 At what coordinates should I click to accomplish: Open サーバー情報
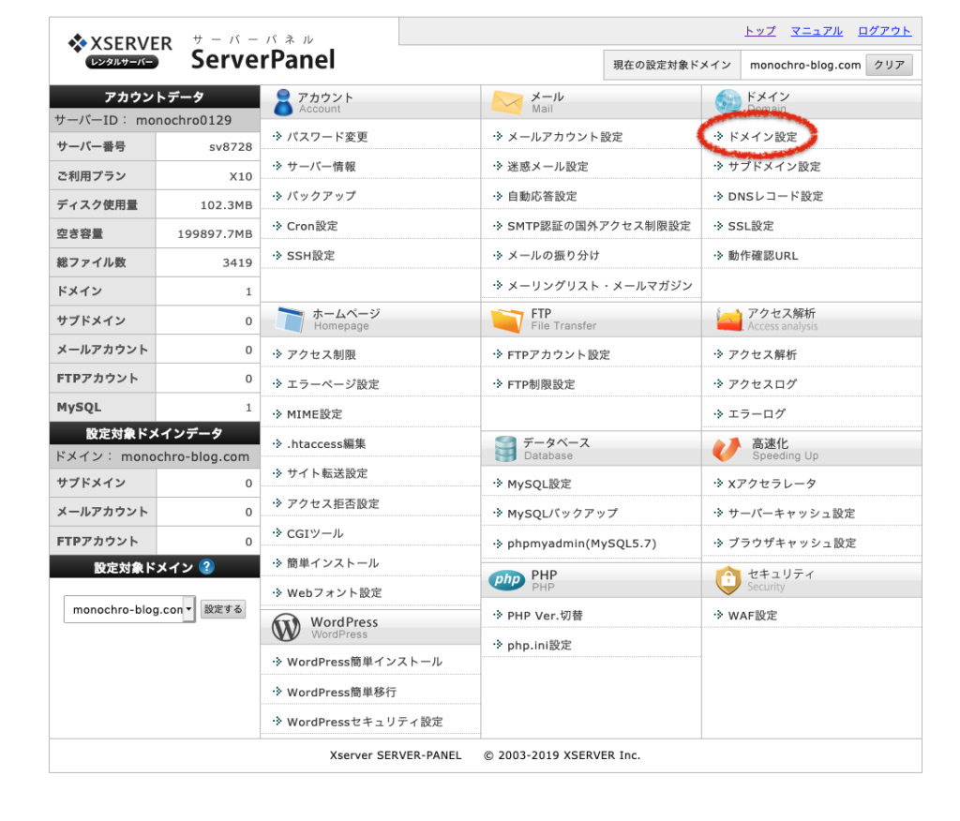click(x=322, y=167)
